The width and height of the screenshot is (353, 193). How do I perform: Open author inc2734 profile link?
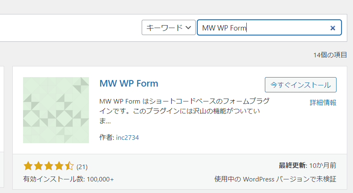click(127, 138)
